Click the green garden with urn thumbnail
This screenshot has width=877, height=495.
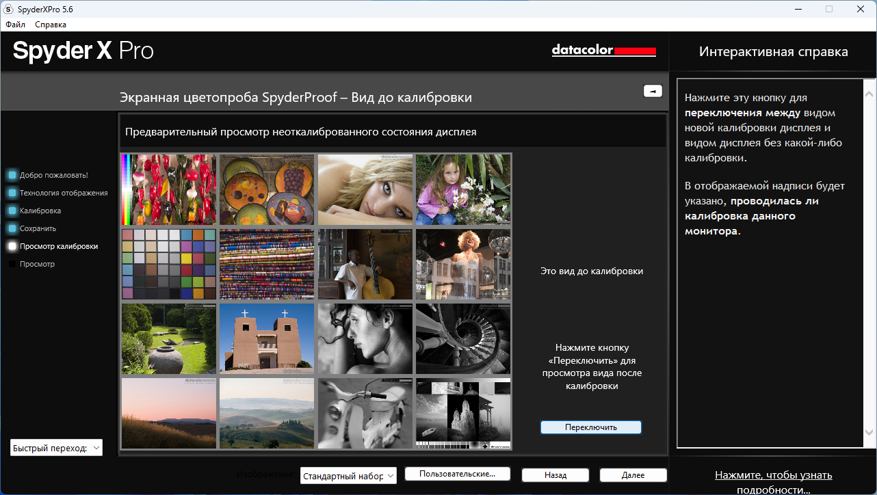(x=169, y=339)
